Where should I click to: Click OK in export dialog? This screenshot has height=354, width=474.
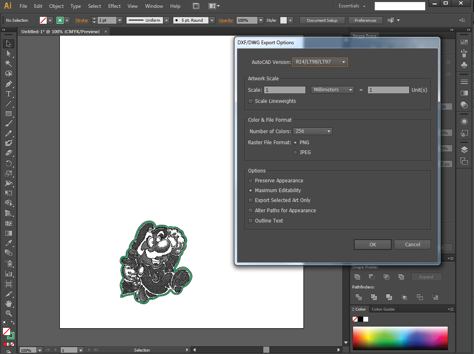tap(372, 244)
